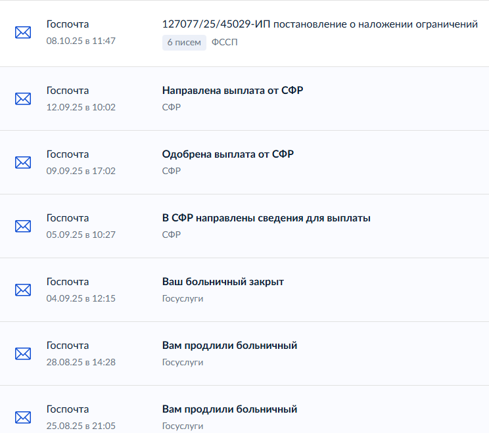Screen dimensions: 489x433
Task: Open message 'Направлена выплата от СФР'
Action: click(232, 91)
